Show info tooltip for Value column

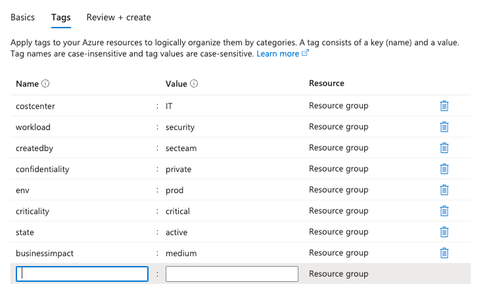tap(195, 84)
